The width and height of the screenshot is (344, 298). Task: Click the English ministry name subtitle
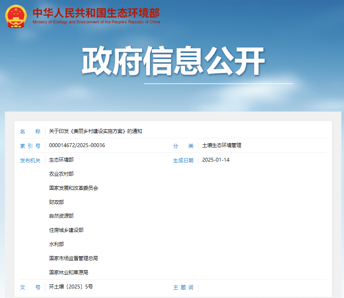96,22
